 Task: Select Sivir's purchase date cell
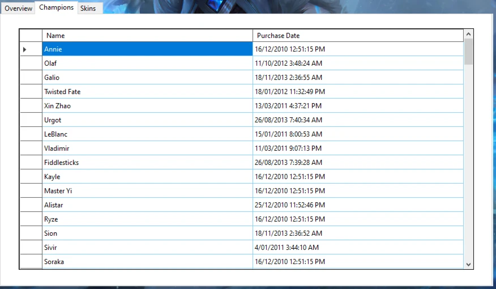point(358,248)
